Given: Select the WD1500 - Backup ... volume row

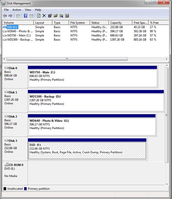Looking at the screenshot, I should [86, 39].
